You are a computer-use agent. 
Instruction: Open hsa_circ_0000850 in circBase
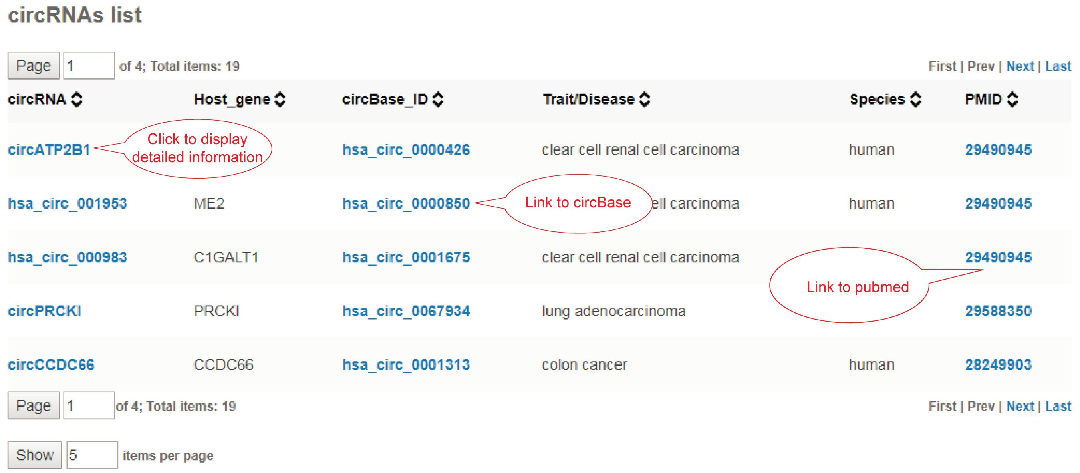coord(406,203)
